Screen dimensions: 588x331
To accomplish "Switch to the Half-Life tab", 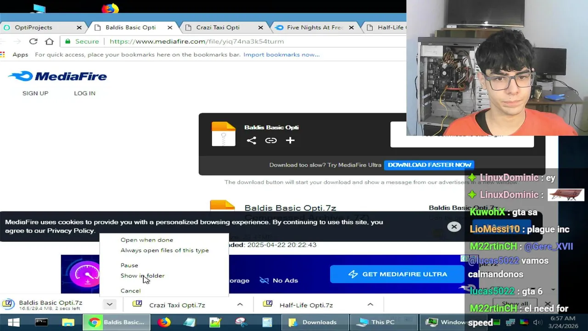I will pos(386,28).
